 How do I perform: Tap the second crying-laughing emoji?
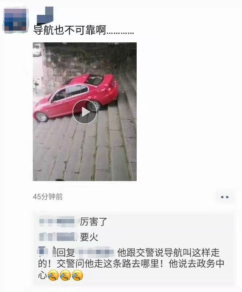pyautogui.click(x=65, y=276)
